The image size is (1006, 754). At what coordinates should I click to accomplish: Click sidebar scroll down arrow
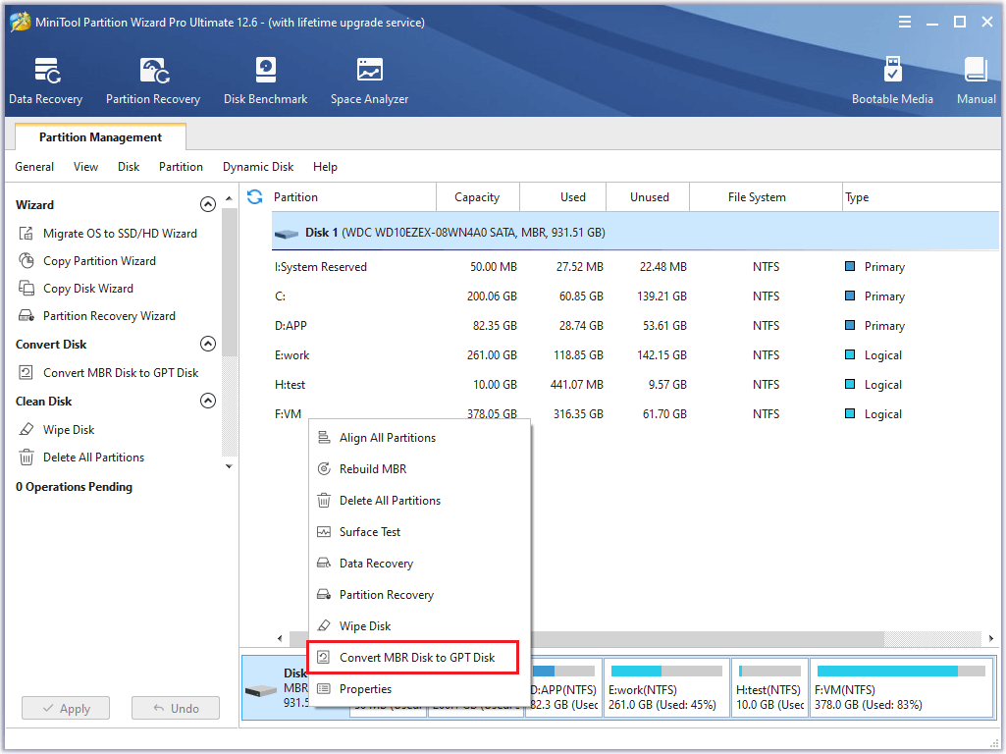coord(229,466)
